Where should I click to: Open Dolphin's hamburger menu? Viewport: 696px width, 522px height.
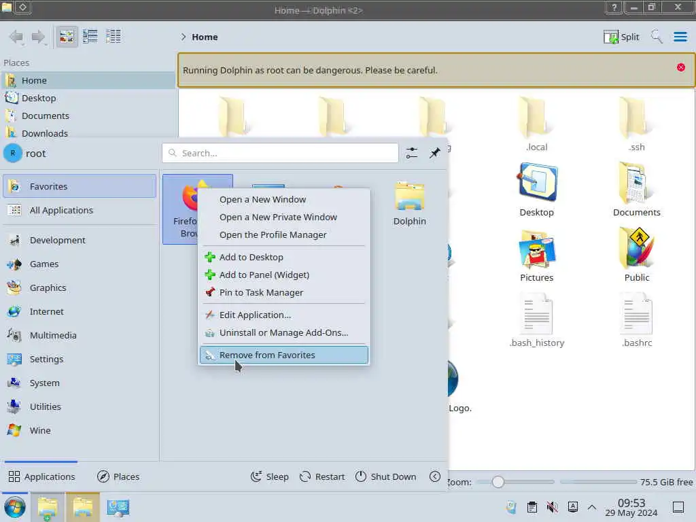(680, 37)
